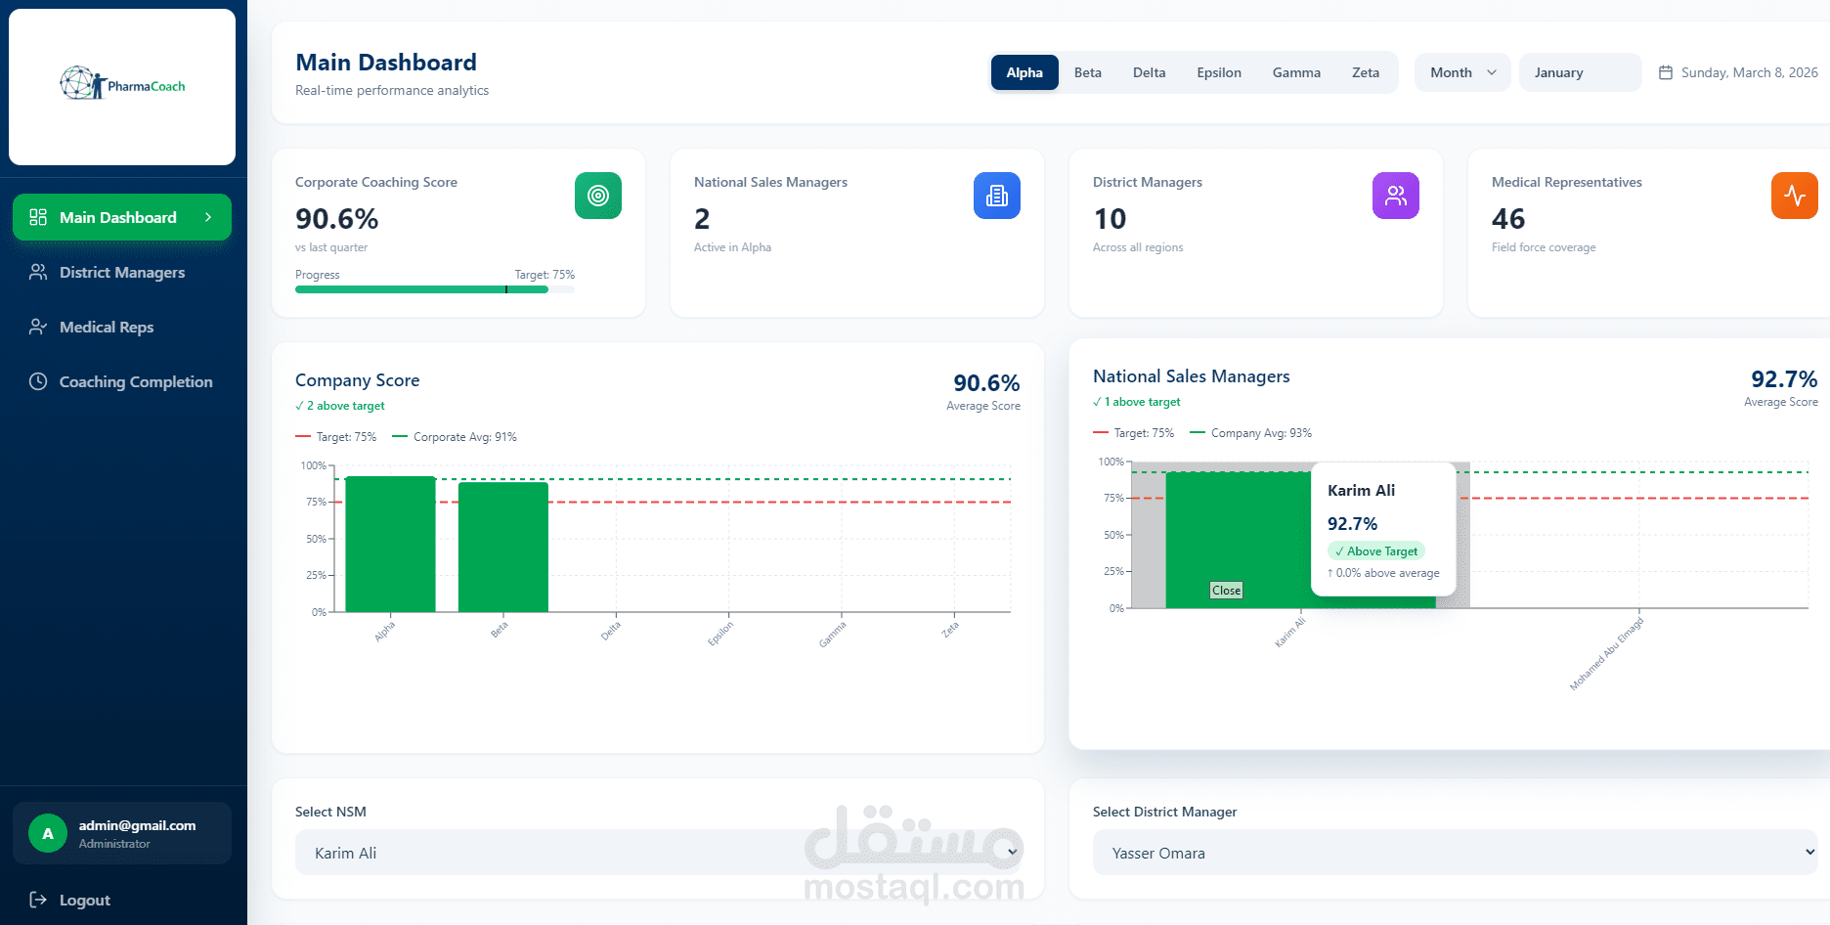
Task: Click the Epsilon axis label in Company Score chart
Action: 720,634
